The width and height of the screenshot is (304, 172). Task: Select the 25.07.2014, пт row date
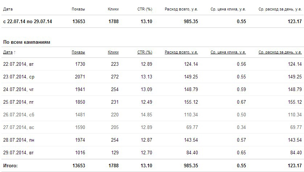[18, 102]
